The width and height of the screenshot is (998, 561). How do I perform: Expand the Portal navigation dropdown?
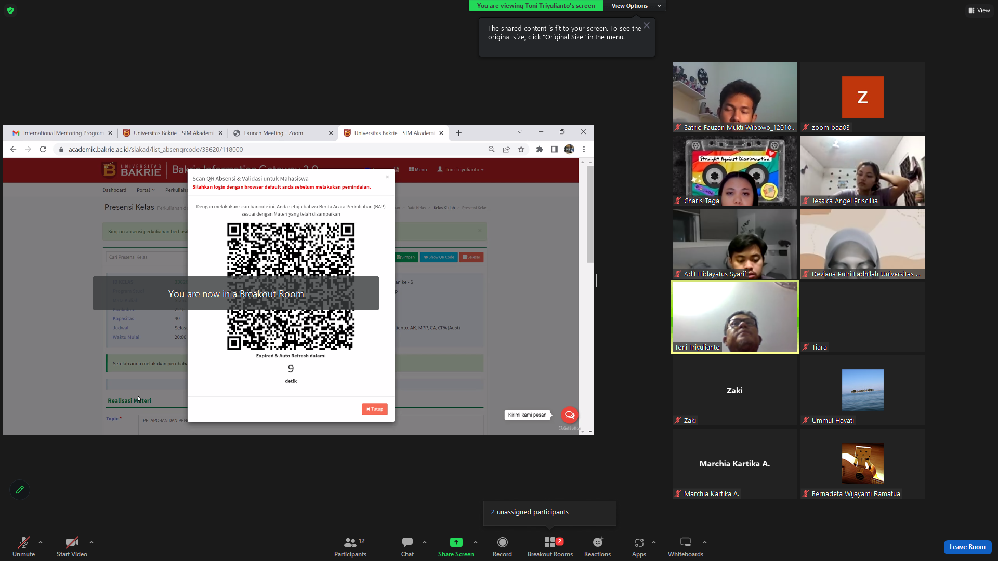146,190
